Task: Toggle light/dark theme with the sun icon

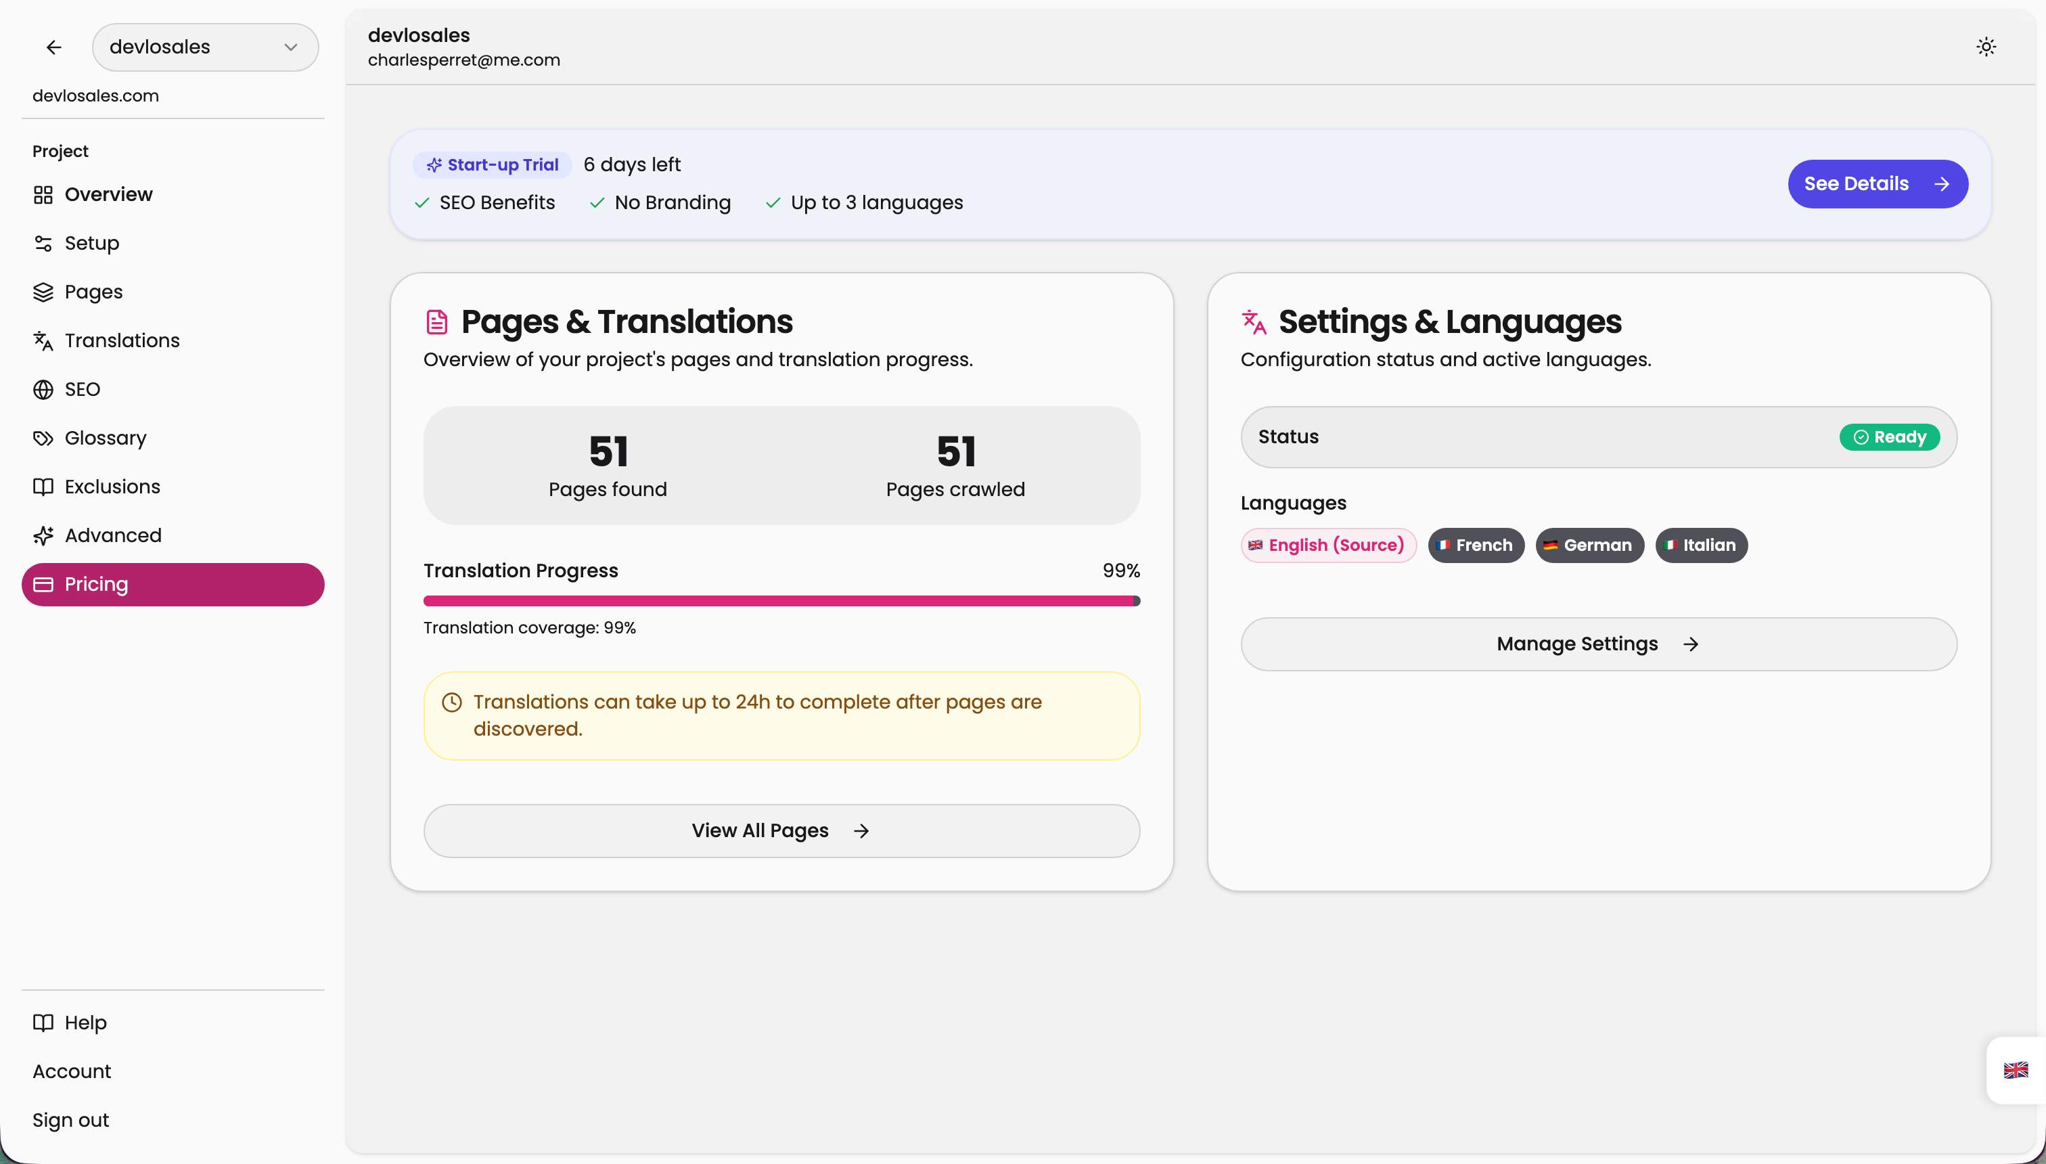Action: [1987, 47]
